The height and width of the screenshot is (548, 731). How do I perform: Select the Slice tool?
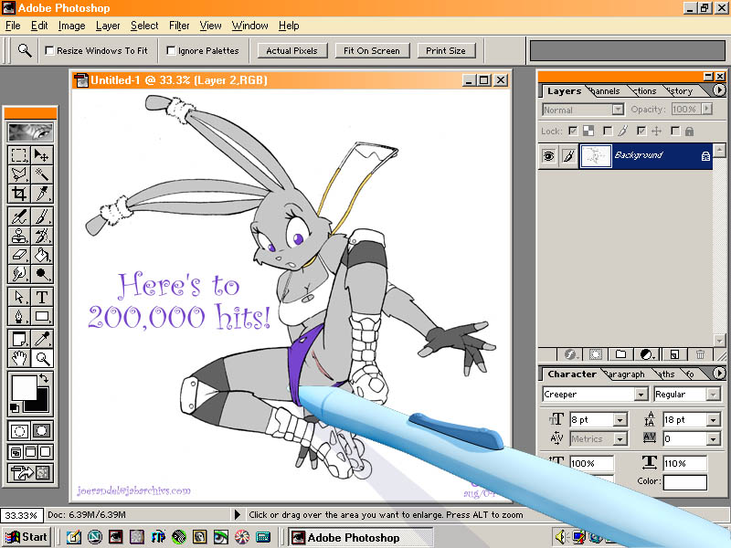coord(42,194)
